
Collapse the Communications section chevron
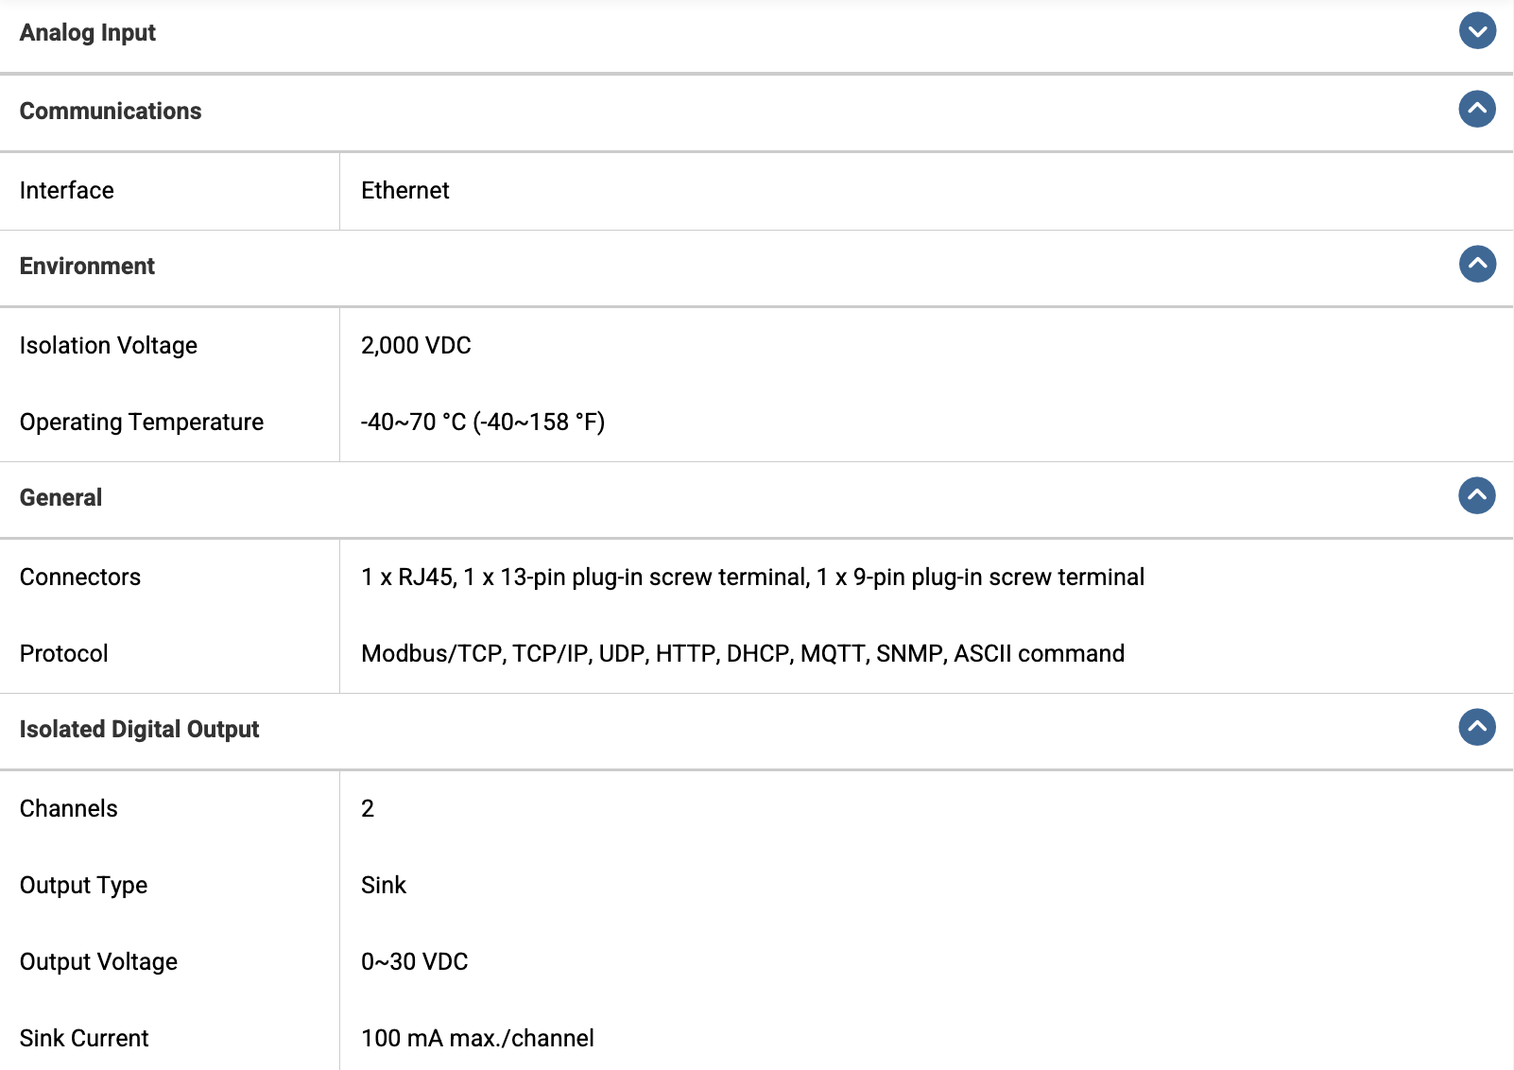(x=1477, y=110)
